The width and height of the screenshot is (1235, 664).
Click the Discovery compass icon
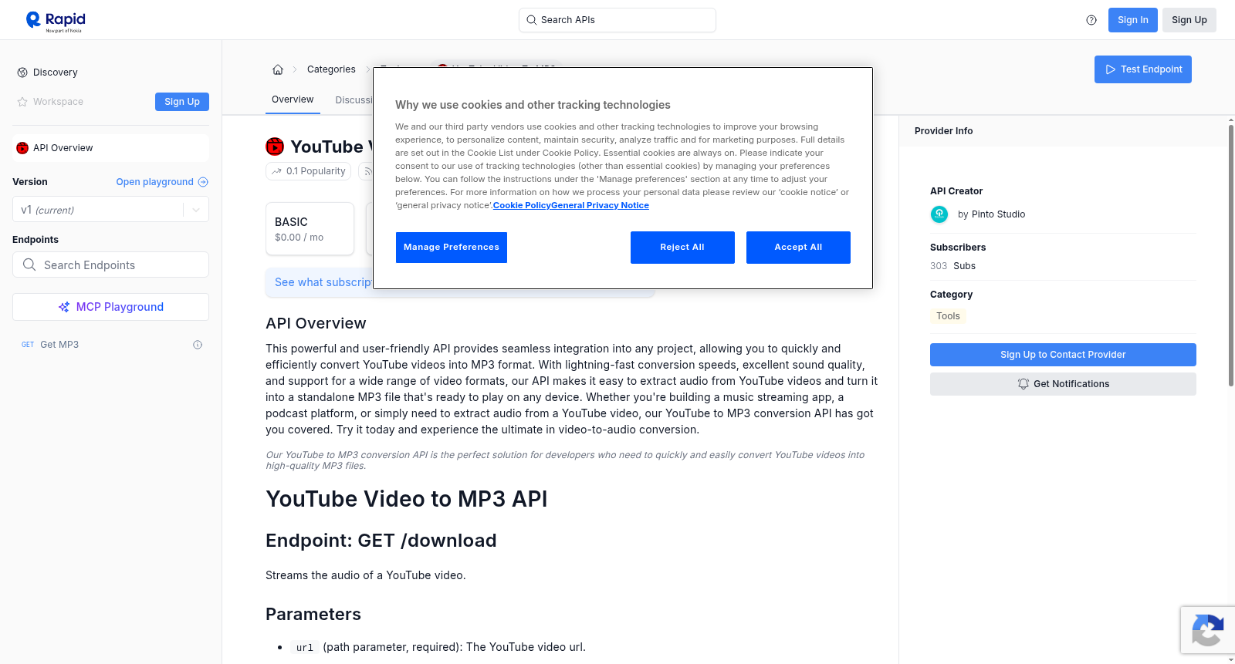coord(22,72)
